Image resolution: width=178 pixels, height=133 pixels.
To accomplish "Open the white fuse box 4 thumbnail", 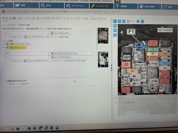I will click(x=102, y=60).
